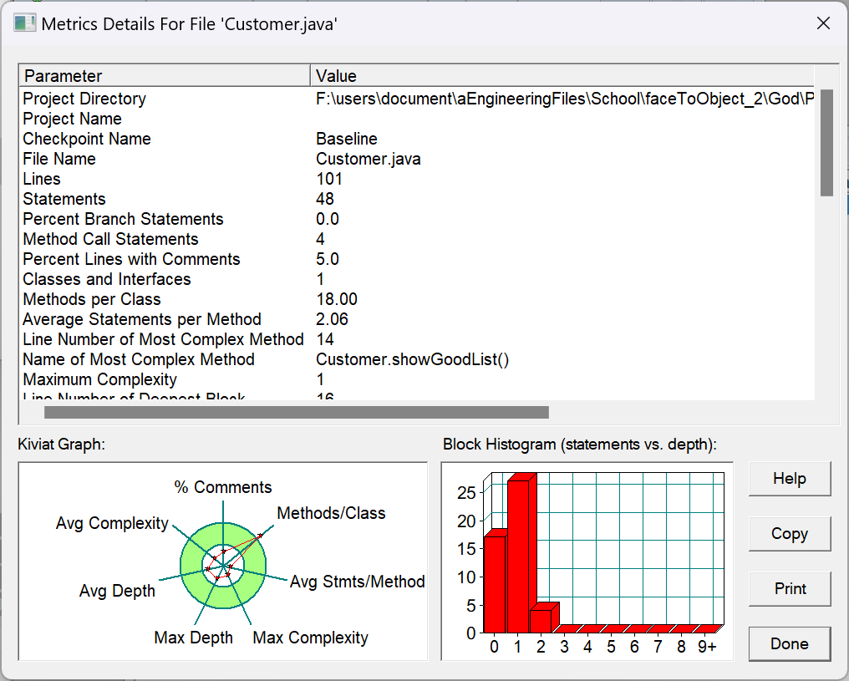
Task: Select Percent Branch Statements row
Action: pos(417,219)
